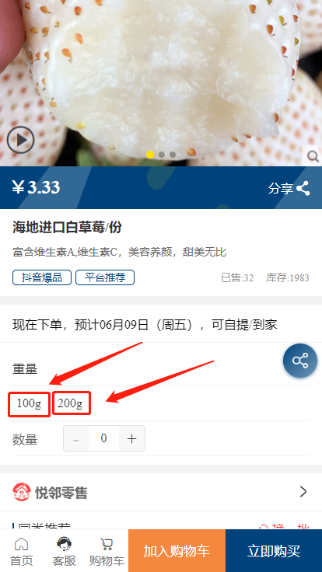Go to 首页 home icon
Image resolution: width=322 pixels, height=572 pixels.
(21, 544)
